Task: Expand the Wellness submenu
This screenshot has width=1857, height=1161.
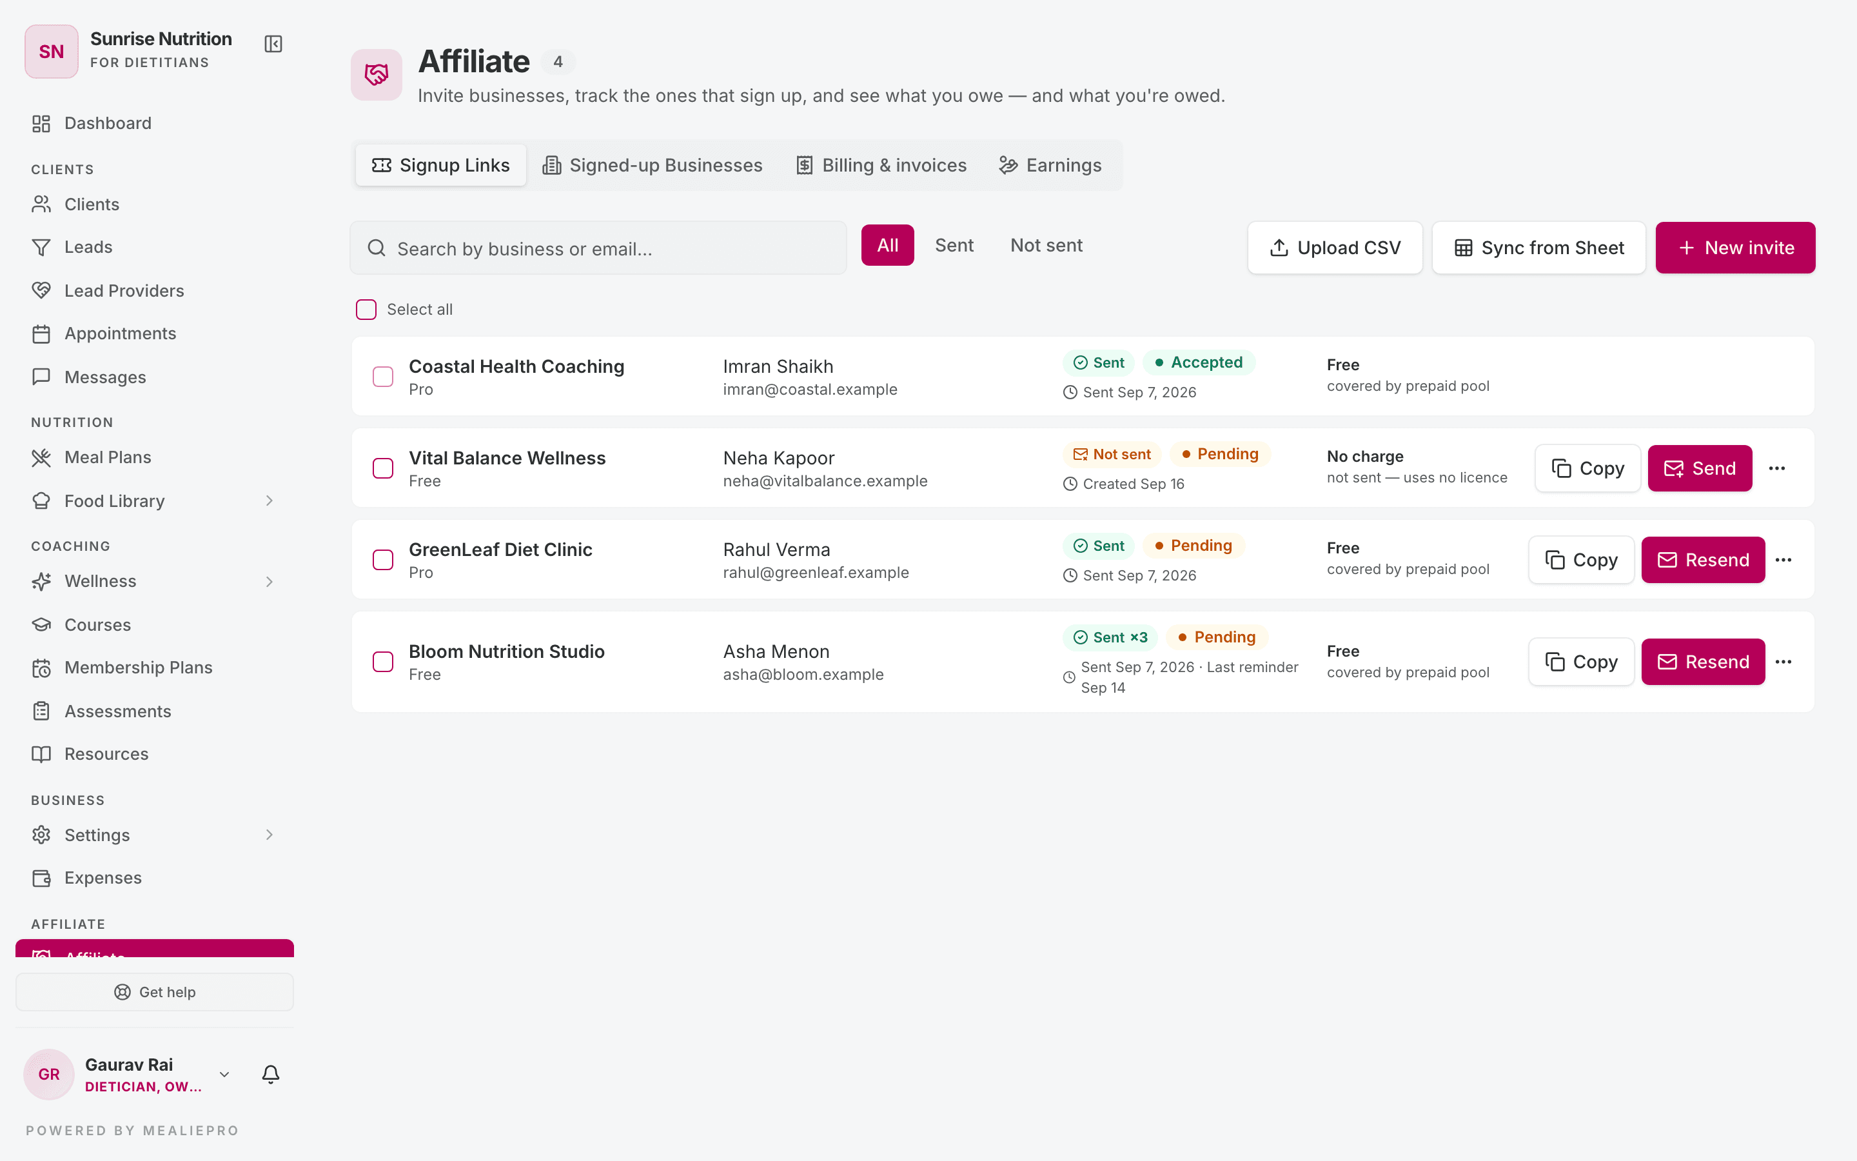Action: tap(270, 581)
